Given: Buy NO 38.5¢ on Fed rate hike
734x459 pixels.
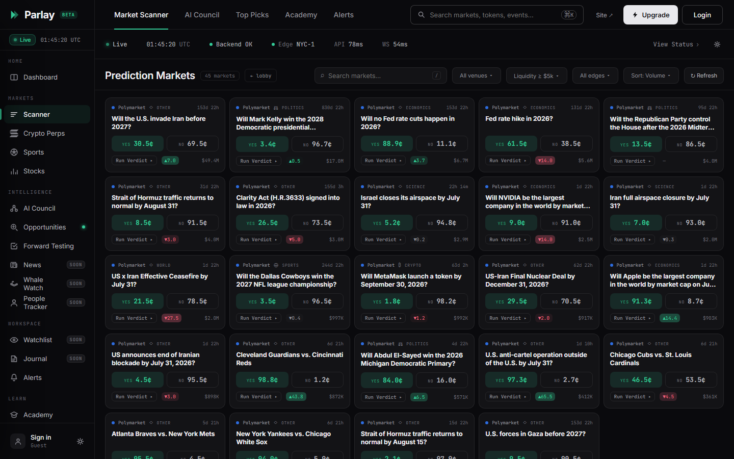Looking at the screenshot, I should click(566, 144).
